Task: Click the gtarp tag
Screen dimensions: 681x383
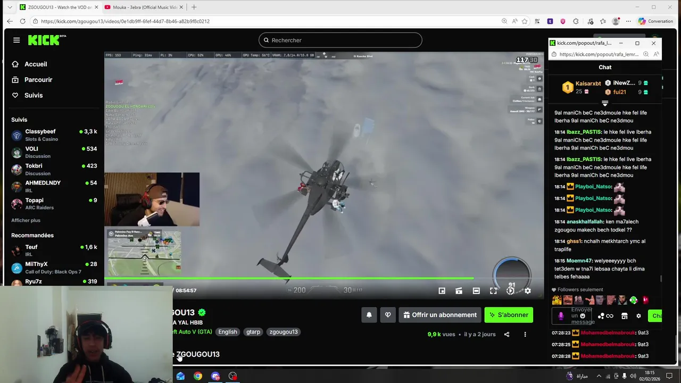Action: pos(253,332)
